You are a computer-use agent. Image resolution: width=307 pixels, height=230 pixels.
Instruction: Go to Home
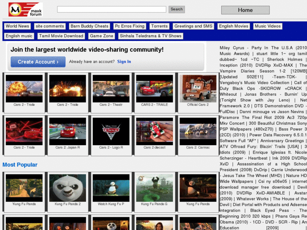tap(245, 10)
